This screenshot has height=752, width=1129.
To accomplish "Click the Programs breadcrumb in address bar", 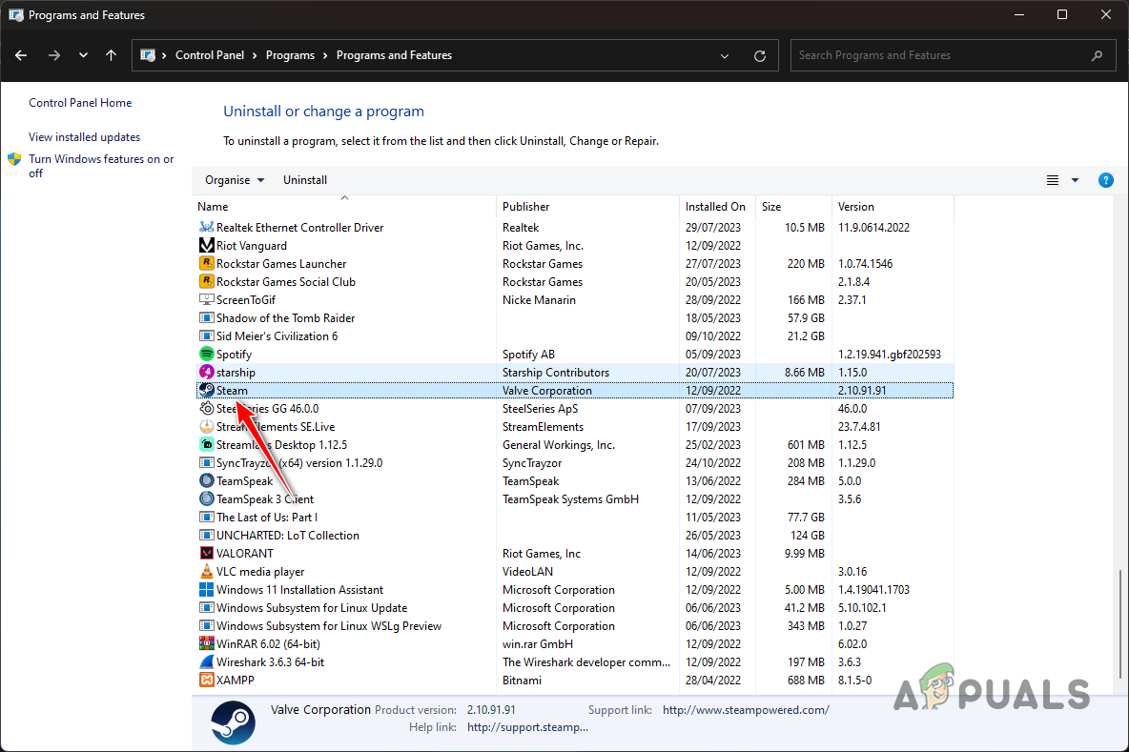I will pos(291,55).
